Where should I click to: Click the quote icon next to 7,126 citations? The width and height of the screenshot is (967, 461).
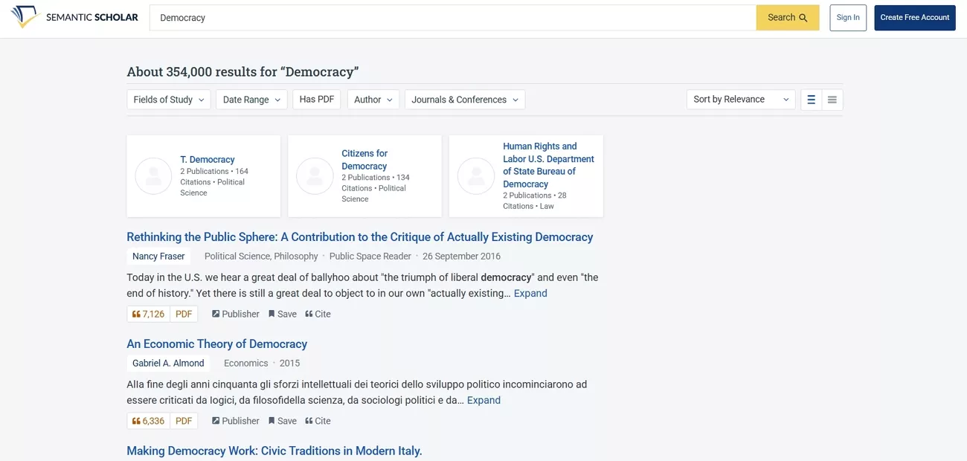[x=135, y=313]
